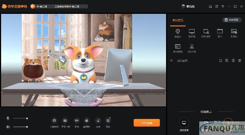Image resolution: width=245 pixels, height=135 pixels.
Task: Add a 显示器 display capture source
Action: pyautogui.click(x=192, y=33)
